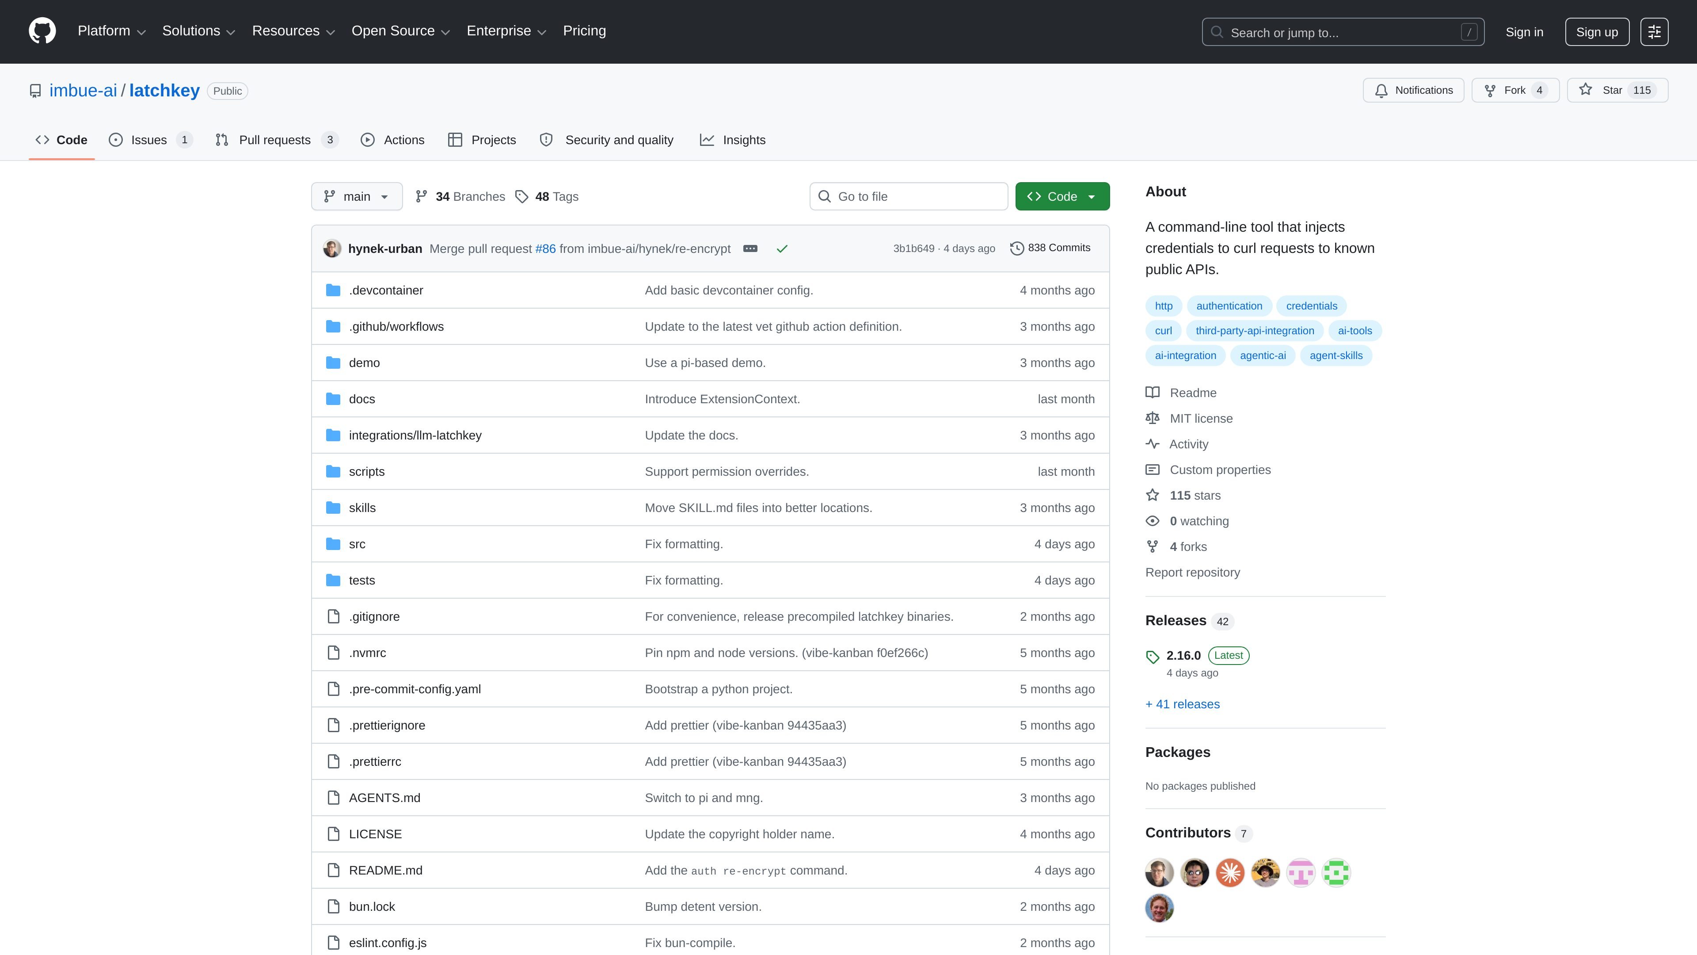Viewport: 1697px width, 955px height.
Task: Open the orange starburst contributor avatar
Action: tap(1230, 873)
